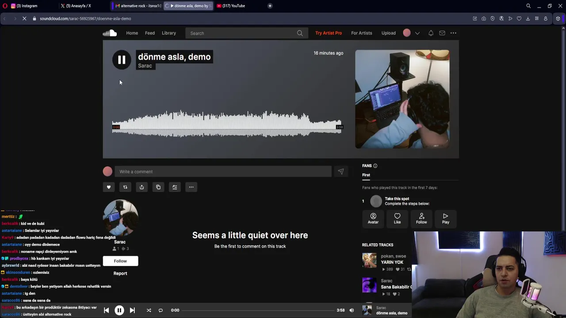Share the track
This screenshot has width=566, height=318.
[x=141, y=187]
